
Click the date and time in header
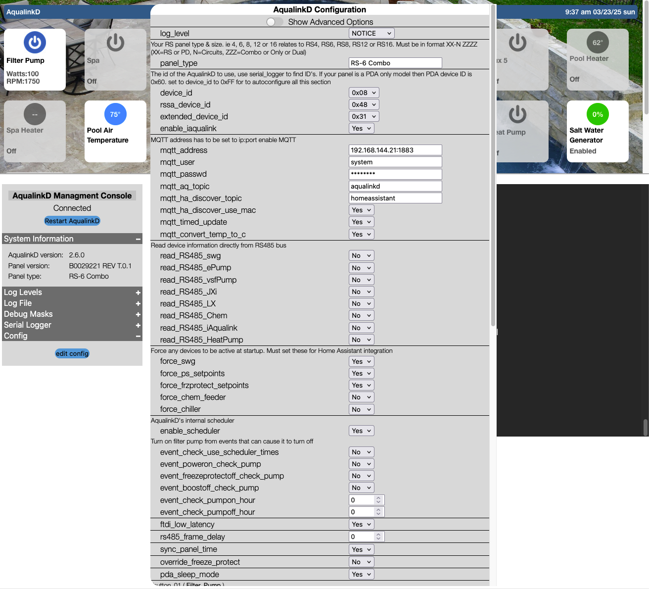pyautogui.click(x=600, y=12)
